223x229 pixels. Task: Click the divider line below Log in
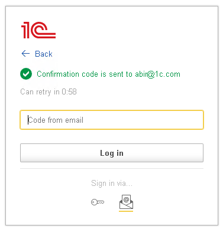point(112,168)
